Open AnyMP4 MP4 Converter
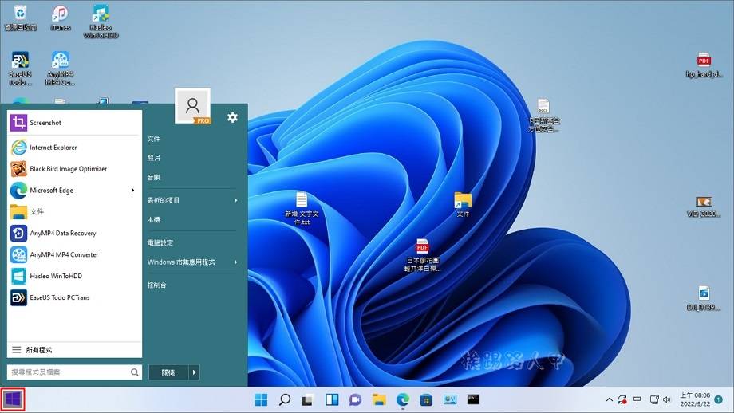Image resolution: width=734 pixels, height=413 pixels. coord(64,255)
